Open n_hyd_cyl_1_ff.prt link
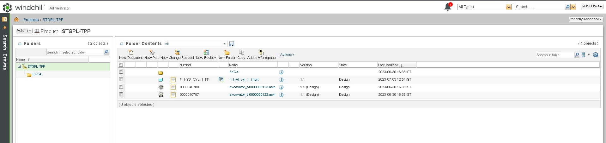 244,80
